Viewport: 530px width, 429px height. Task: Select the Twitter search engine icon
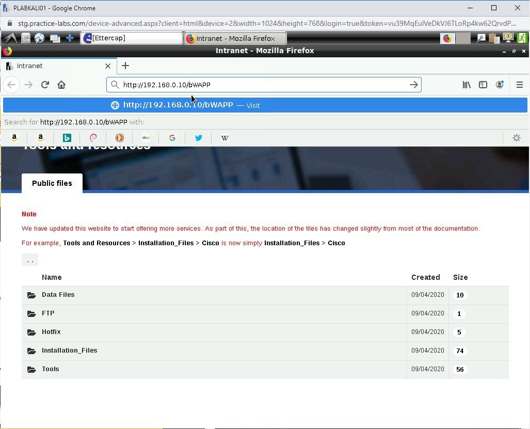[199, 138]
